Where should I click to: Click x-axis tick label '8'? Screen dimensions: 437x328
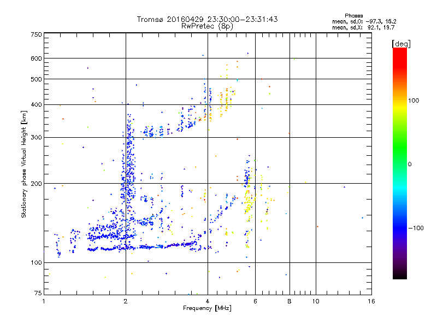290,301
